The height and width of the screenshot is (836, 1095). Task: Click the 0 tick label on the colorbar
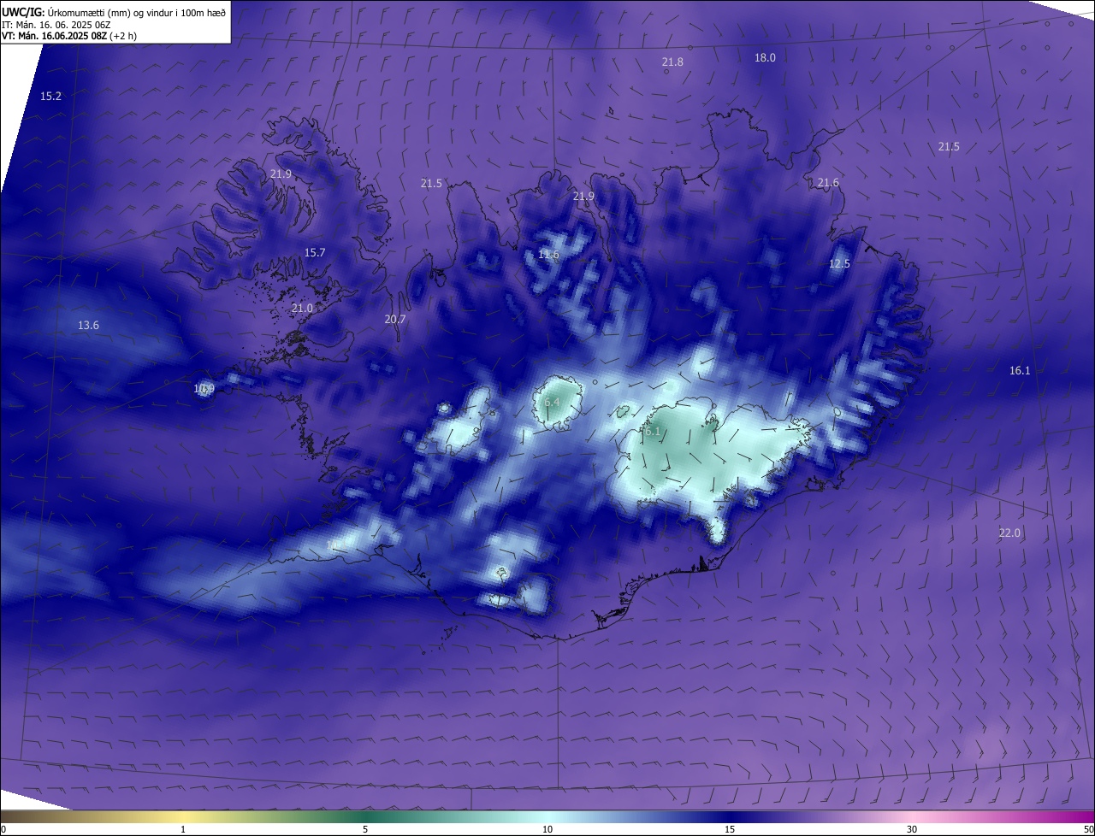[3, 830]
